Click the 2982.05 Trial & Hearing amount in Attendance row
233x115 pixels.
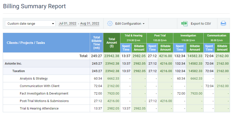click(140, 109)
